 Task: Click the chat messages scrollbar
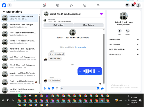pos(104,58)
